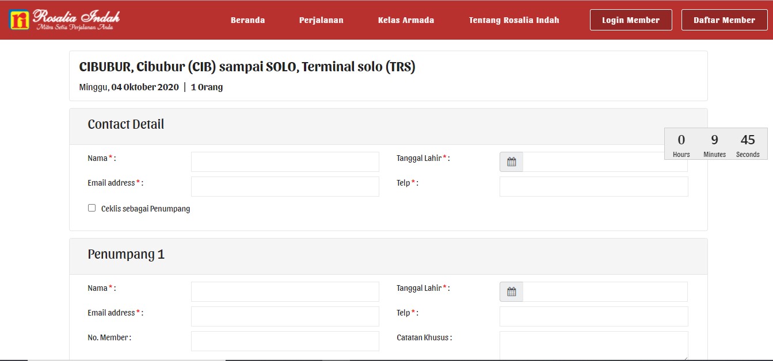Go to the Perjalanan menu
Image resolution: width=773 pixels, height=361 pixels.
click(x=321, y=20)
